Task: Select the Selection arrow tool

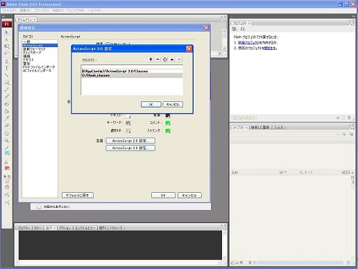Action: [x=7, y=32]
